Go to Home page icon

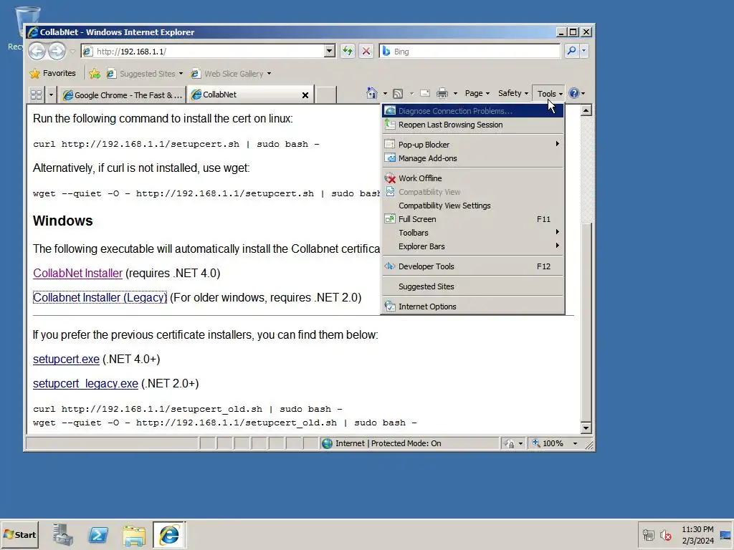coord(372,94)
